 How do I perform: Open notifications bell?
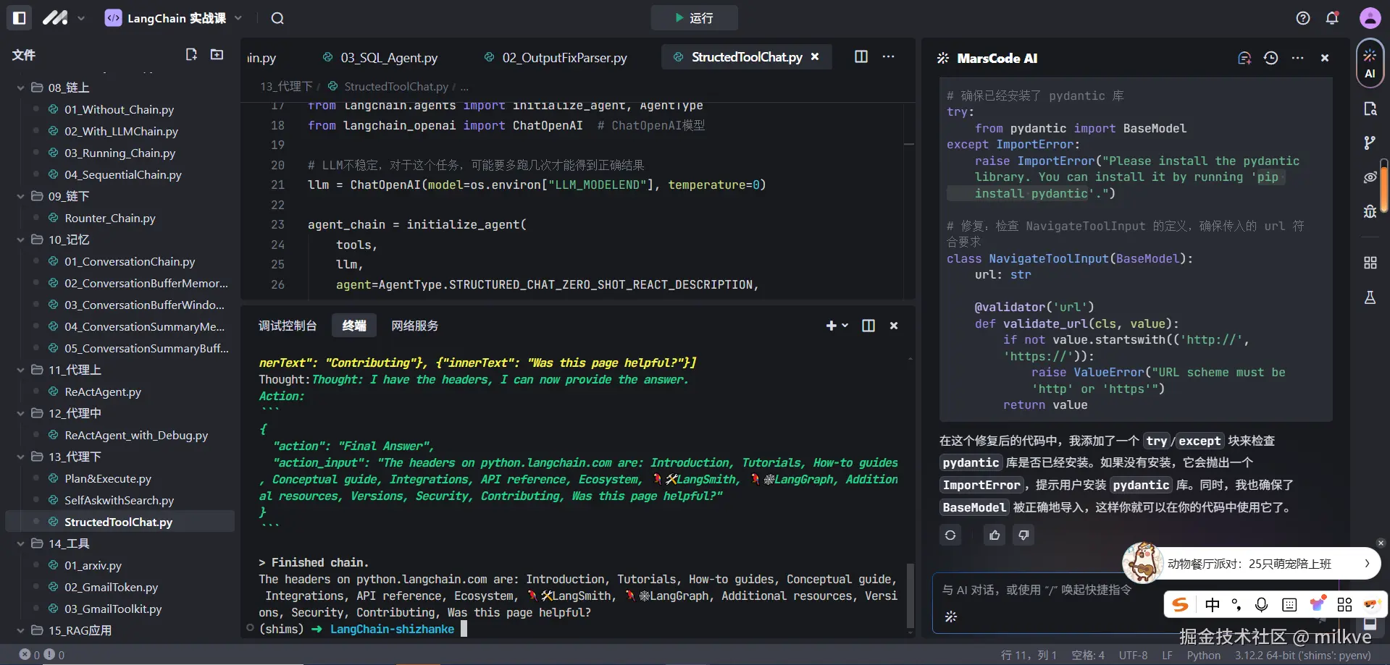(x=1332, y=18)
